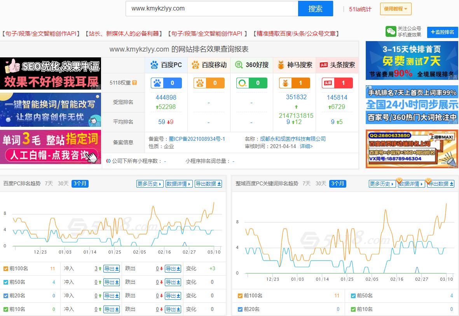Click the Toutiao weight badge showing 1

click(337, 83)
